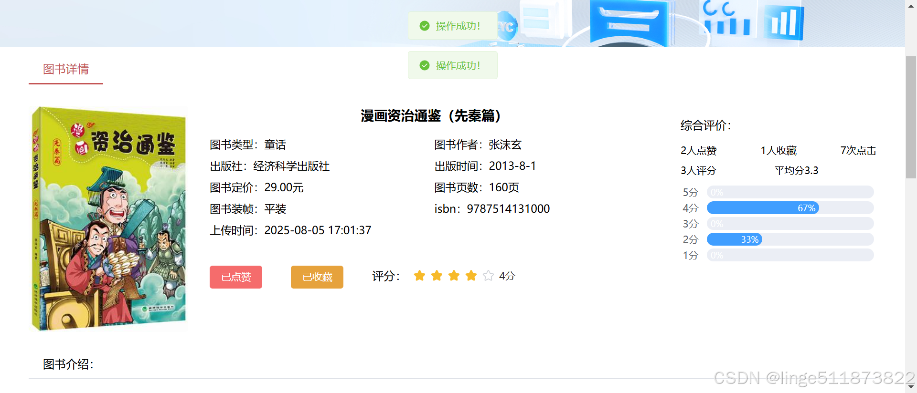Open the 图书详情 tab
917x393 pixels.
point(66,69)
